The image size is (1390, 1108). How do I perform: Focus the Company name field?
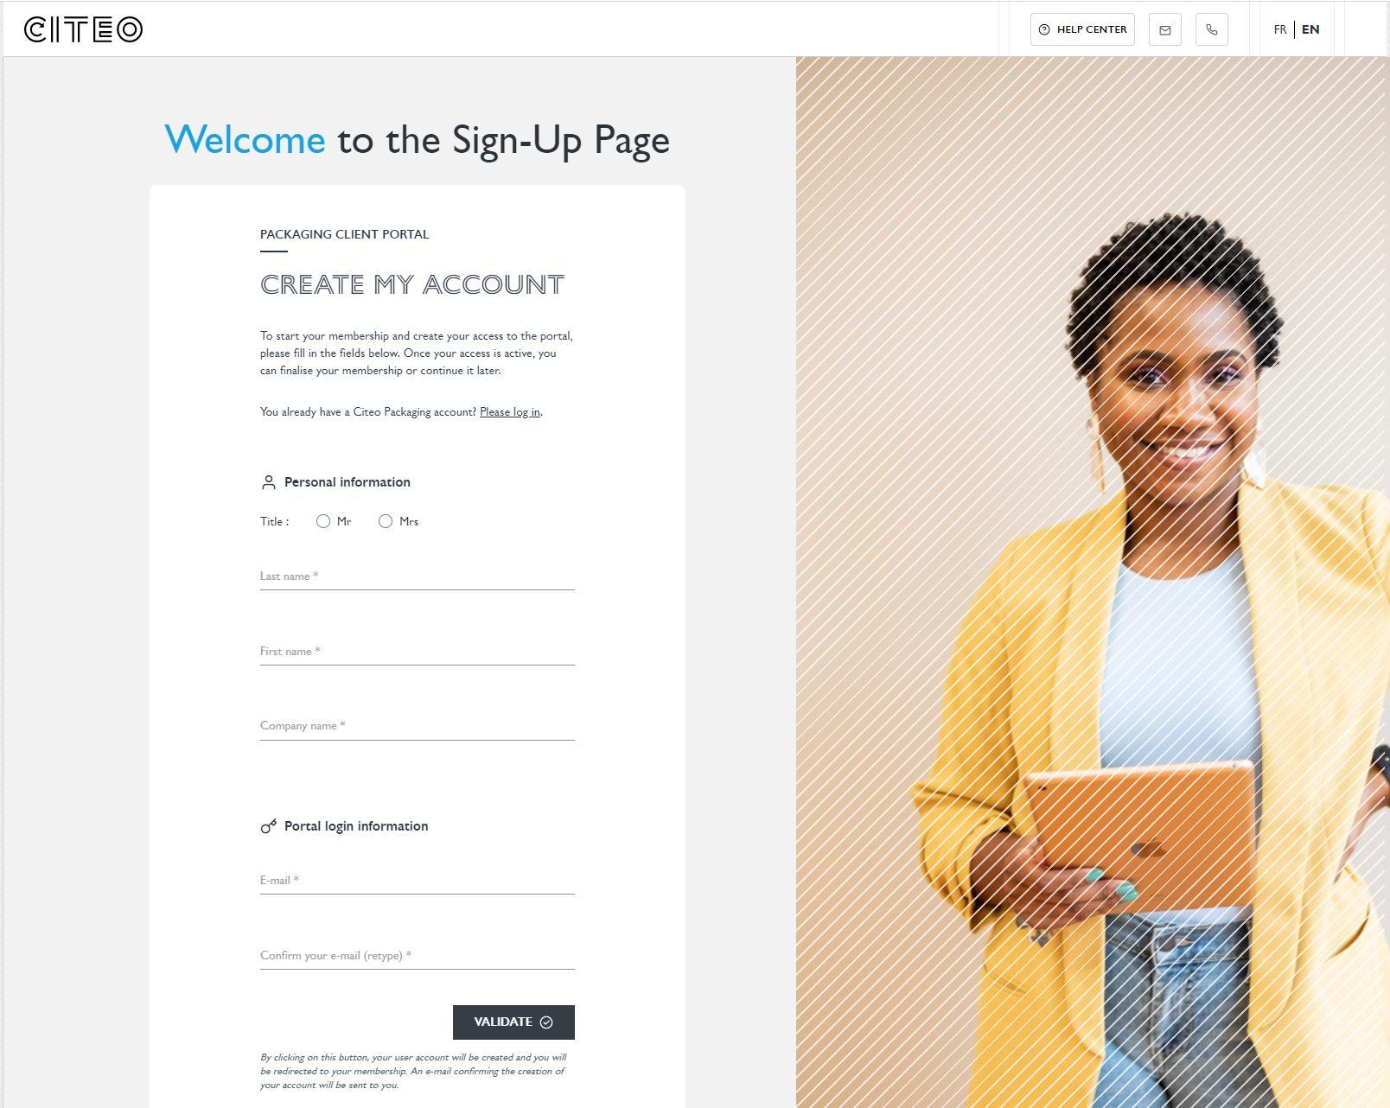tap(418, 726)
